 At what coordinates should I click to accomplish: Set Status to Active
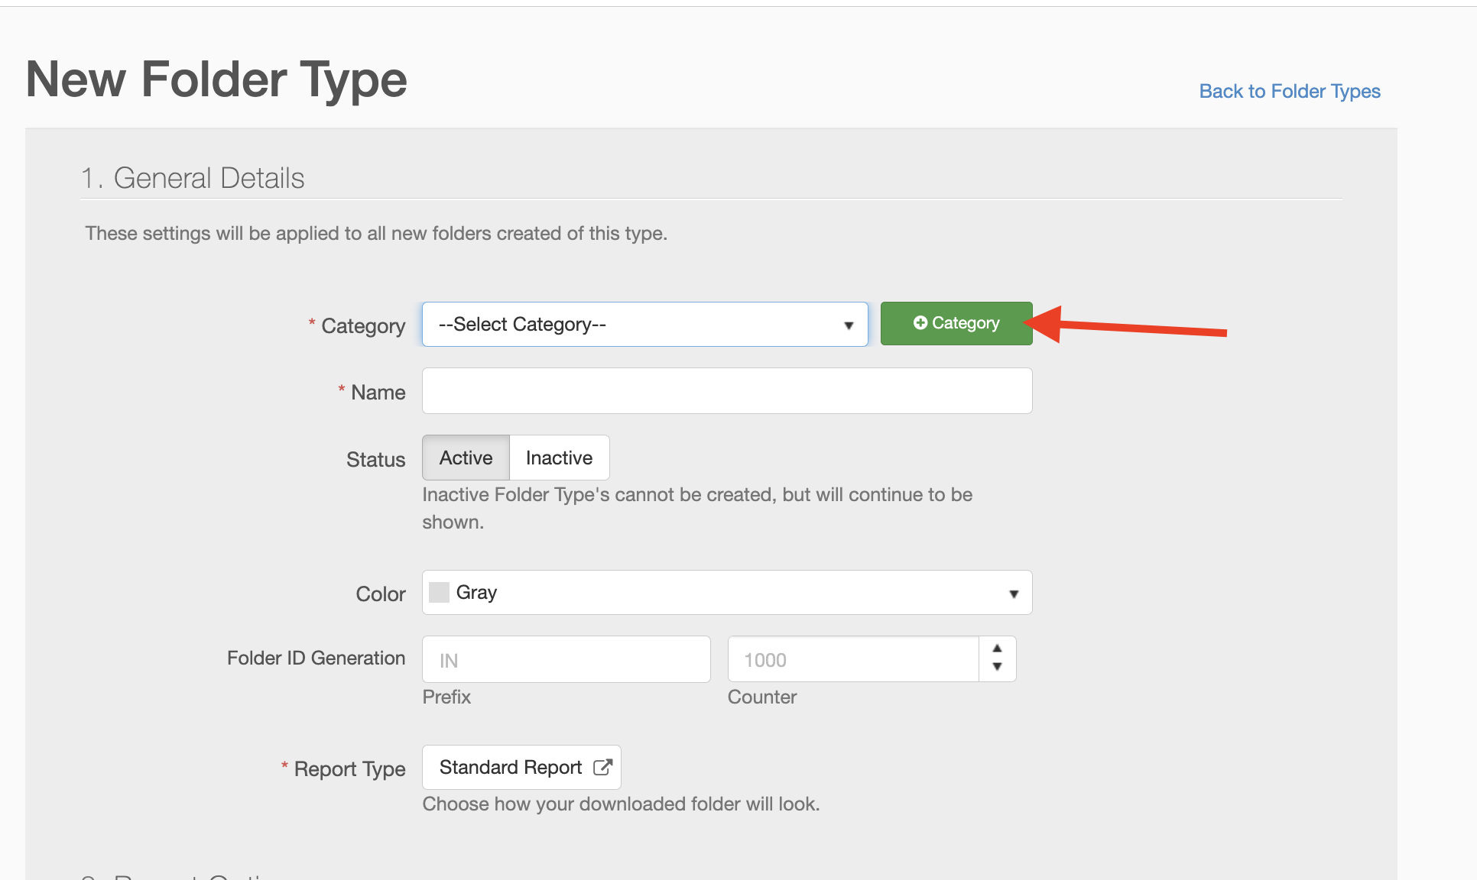click(x=466, y=458)
